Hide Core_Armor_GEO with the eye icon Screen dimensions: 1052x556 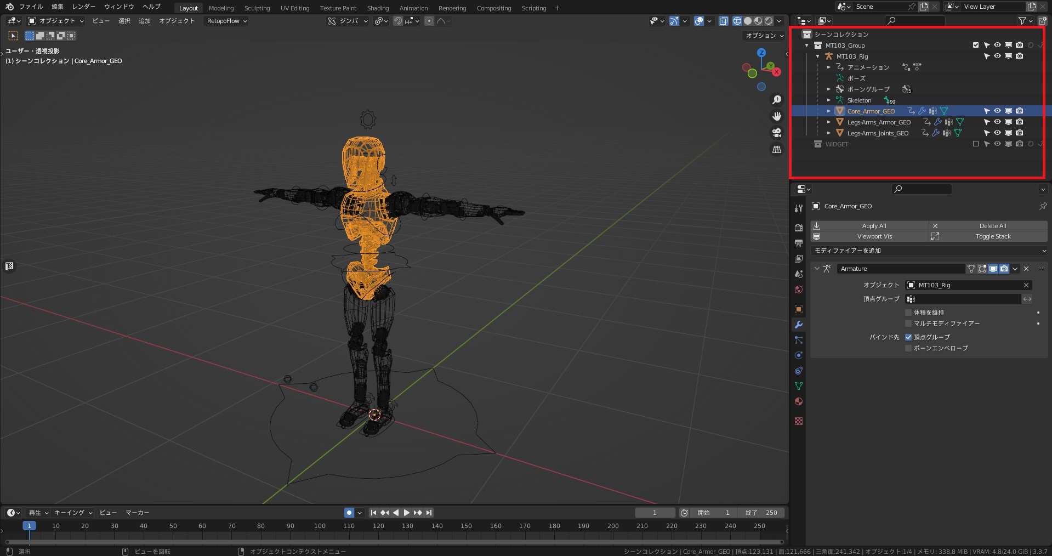[x=997, y=111]
